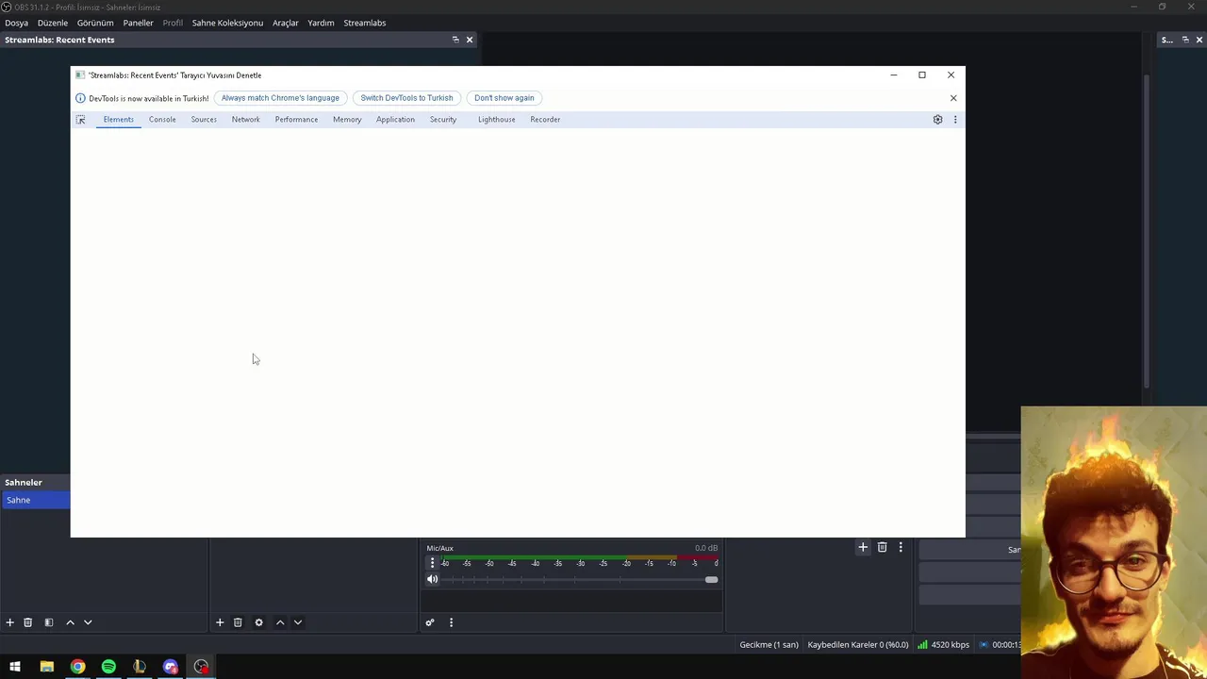Switch to the Application tab
Viewport: 1207px width, 679px height.
coord(395,120)
